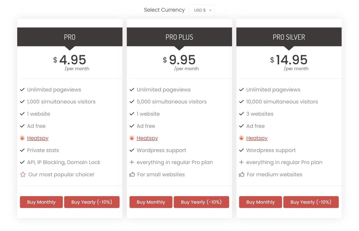Buy the Pro Plus plan monthly
Viewport: 359px width, 231px height.
(x=151, y=202)
